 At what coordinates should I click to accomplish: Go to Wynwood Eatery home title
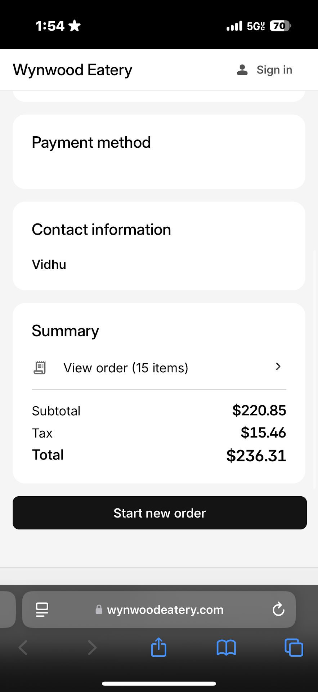72,70
